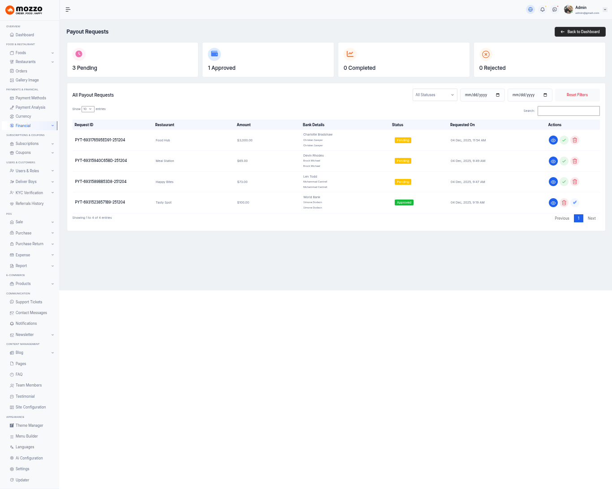Image resolution: width=612 pixels, height=489 pixels.
Task: Delete the Tasty Spot payout request
Action: [x=564, y=203]
